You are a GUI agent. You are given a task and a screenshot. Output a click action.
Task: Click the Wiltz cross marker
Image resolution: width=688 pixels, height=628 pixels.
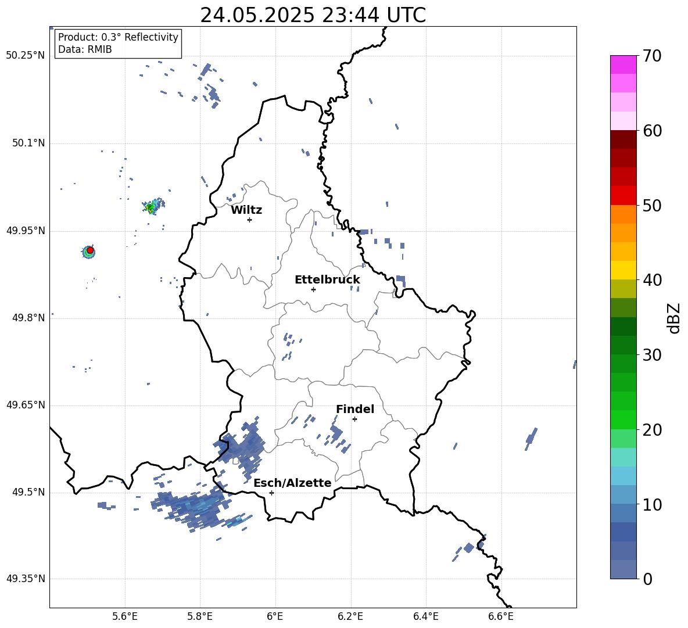tap(249, 220)
